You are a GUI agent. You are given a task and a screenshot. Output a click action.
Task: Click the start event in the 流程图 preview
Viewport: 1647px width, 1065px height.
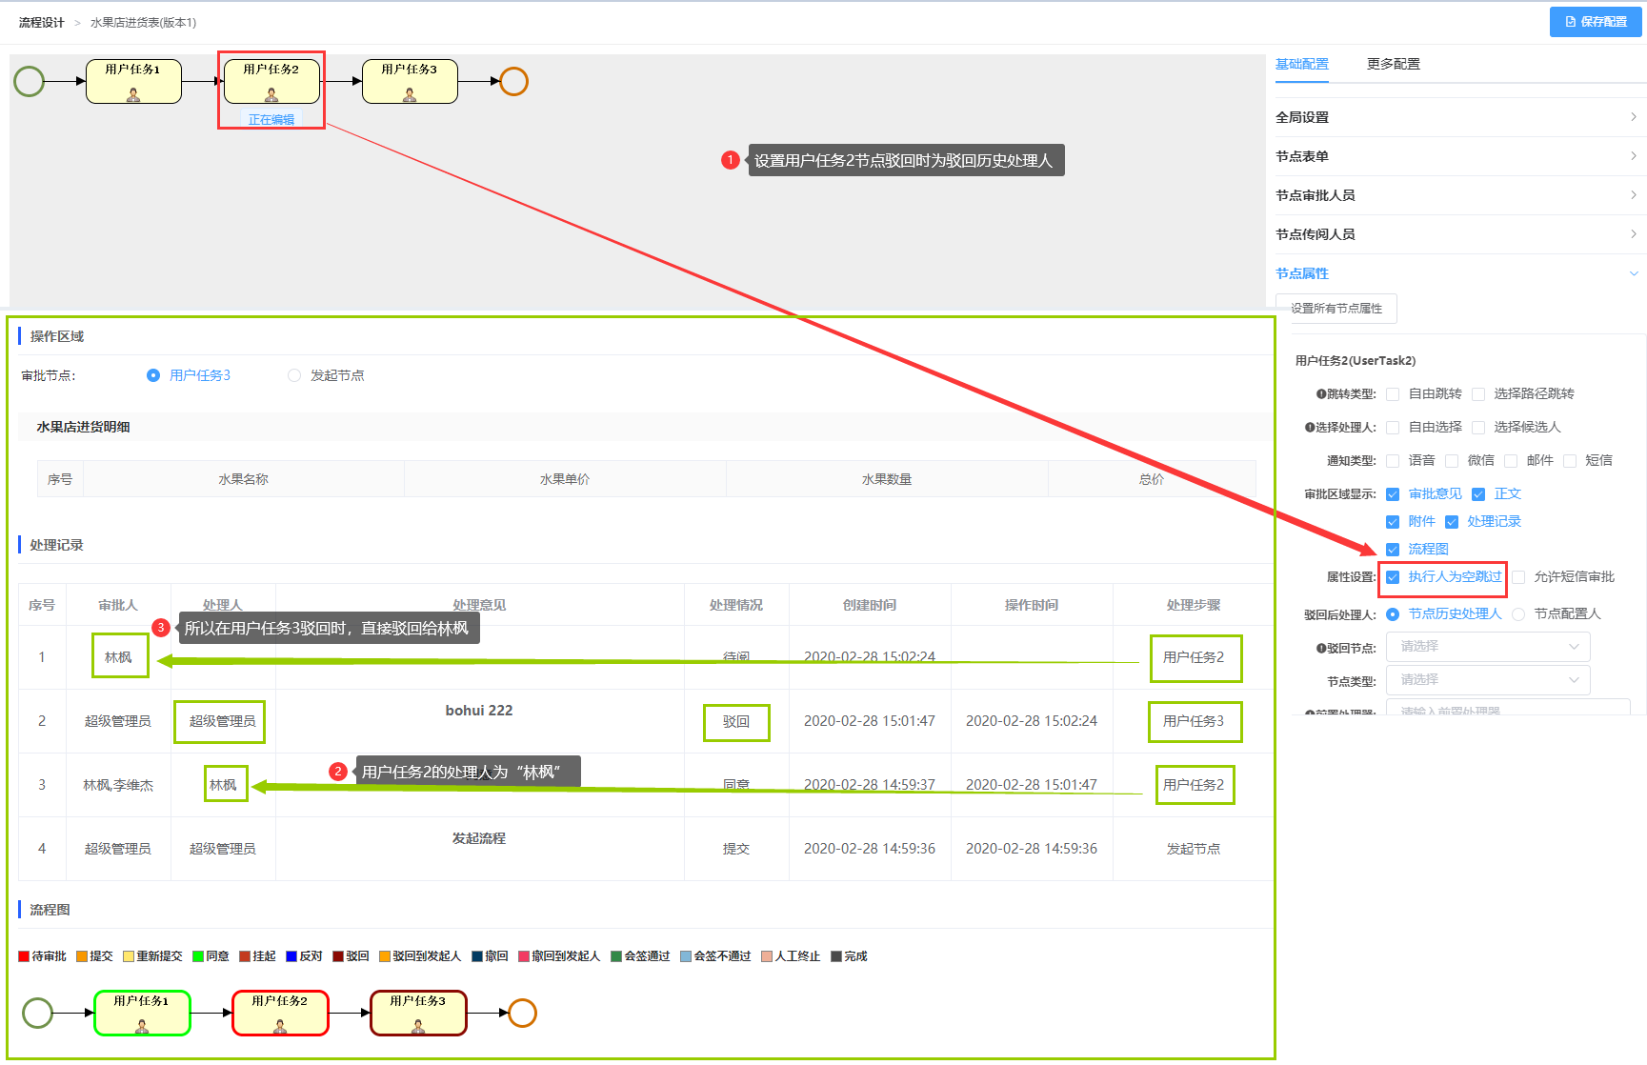[38, 1013]
